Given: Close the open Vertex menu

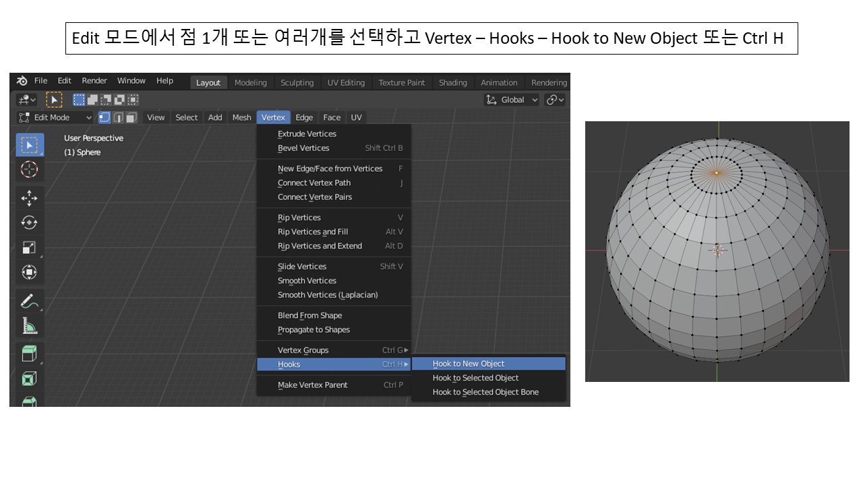Looking at the screenshot, I should 273,117.
